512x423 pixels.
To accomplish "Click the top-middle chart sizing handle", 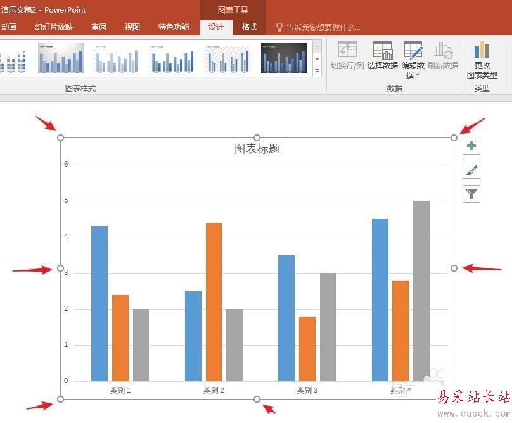I will 257,138.
